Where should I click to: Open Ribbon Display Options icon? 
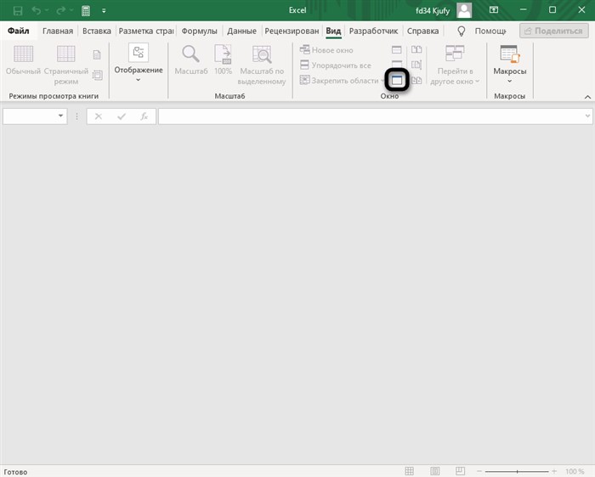494,10
